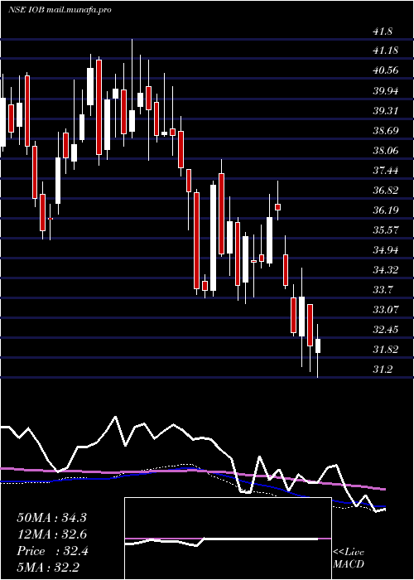414x580 pixels.
Task: Select the 34.94 price axis label
Action: point(386,250)
